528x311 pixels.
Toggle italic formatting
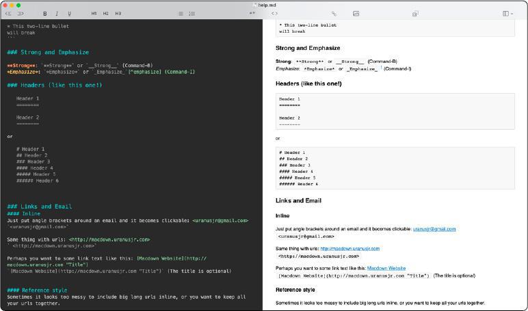point(57,14)
